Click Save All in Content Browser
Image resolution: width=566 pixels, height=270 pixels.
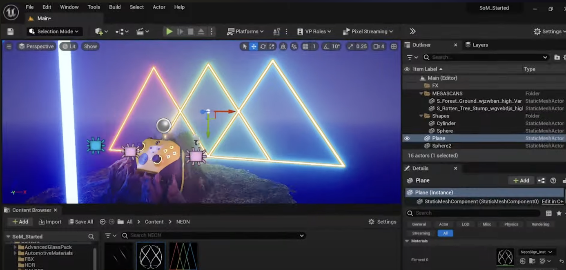[81, 222]
